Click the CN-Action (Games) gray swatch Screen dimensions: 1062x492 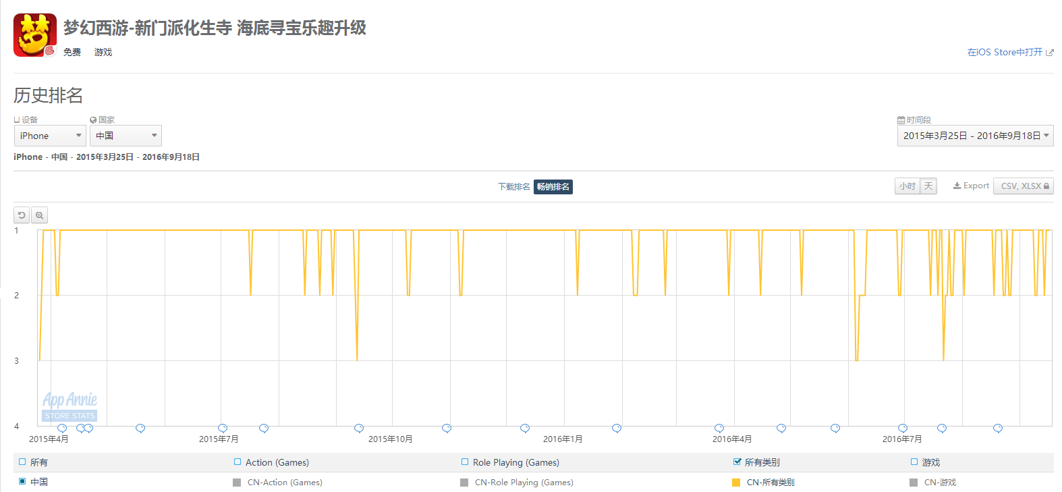pyautogui.click(x=237, y=482)
